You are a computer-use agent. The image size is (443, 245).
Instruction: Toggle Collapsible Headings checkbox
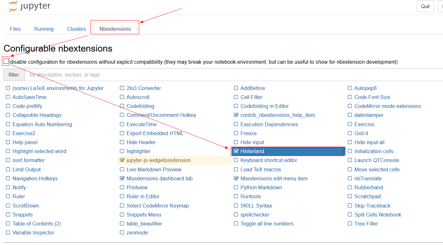[8, 115]
